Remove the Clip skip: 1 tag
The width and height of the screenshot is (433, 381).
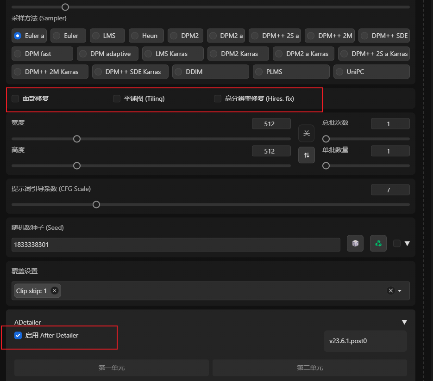(55, 290)
